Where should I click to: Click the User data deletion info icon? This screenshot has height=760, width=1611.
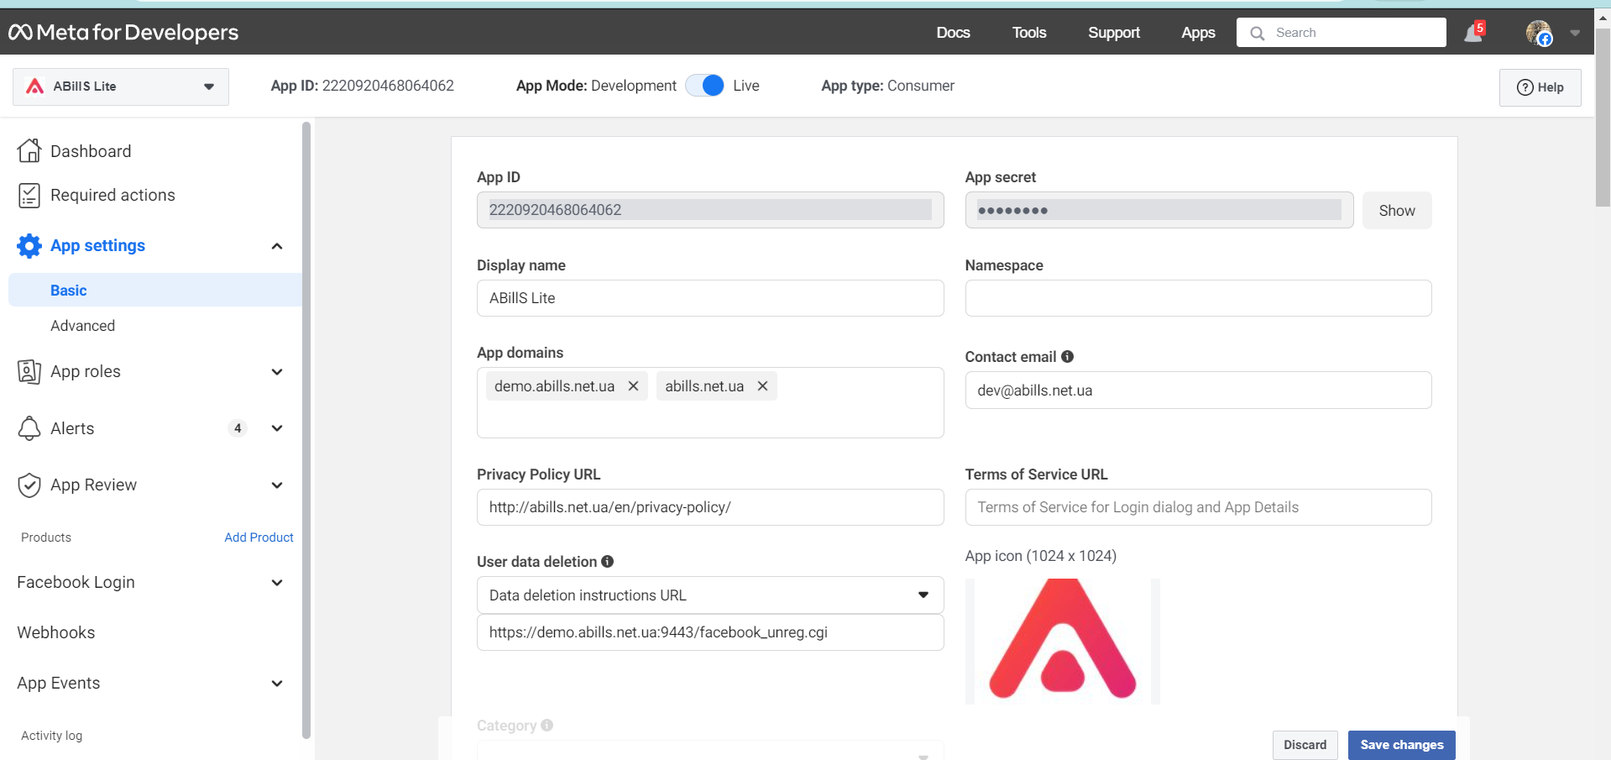607,561
